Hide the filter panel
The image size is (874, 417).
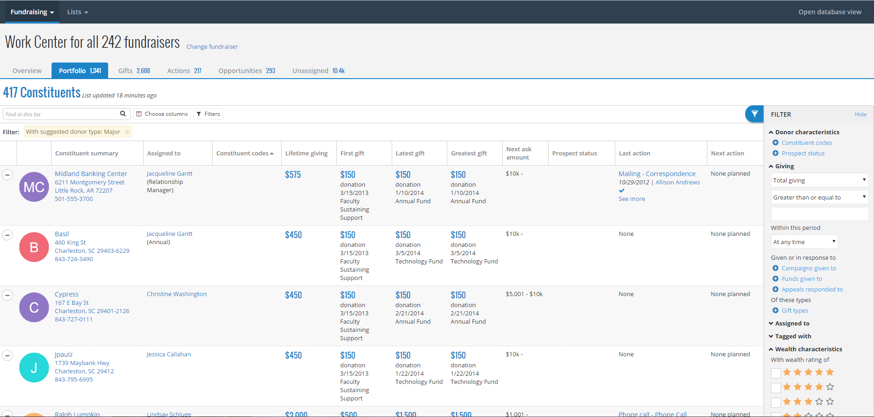860,114
